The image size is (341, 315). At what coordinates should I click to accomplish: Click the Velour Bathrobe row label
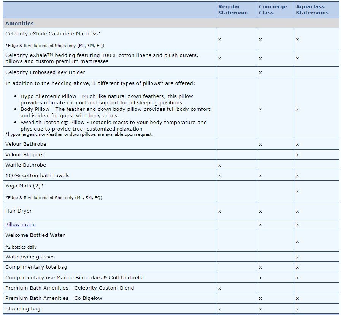coord(26,144)
